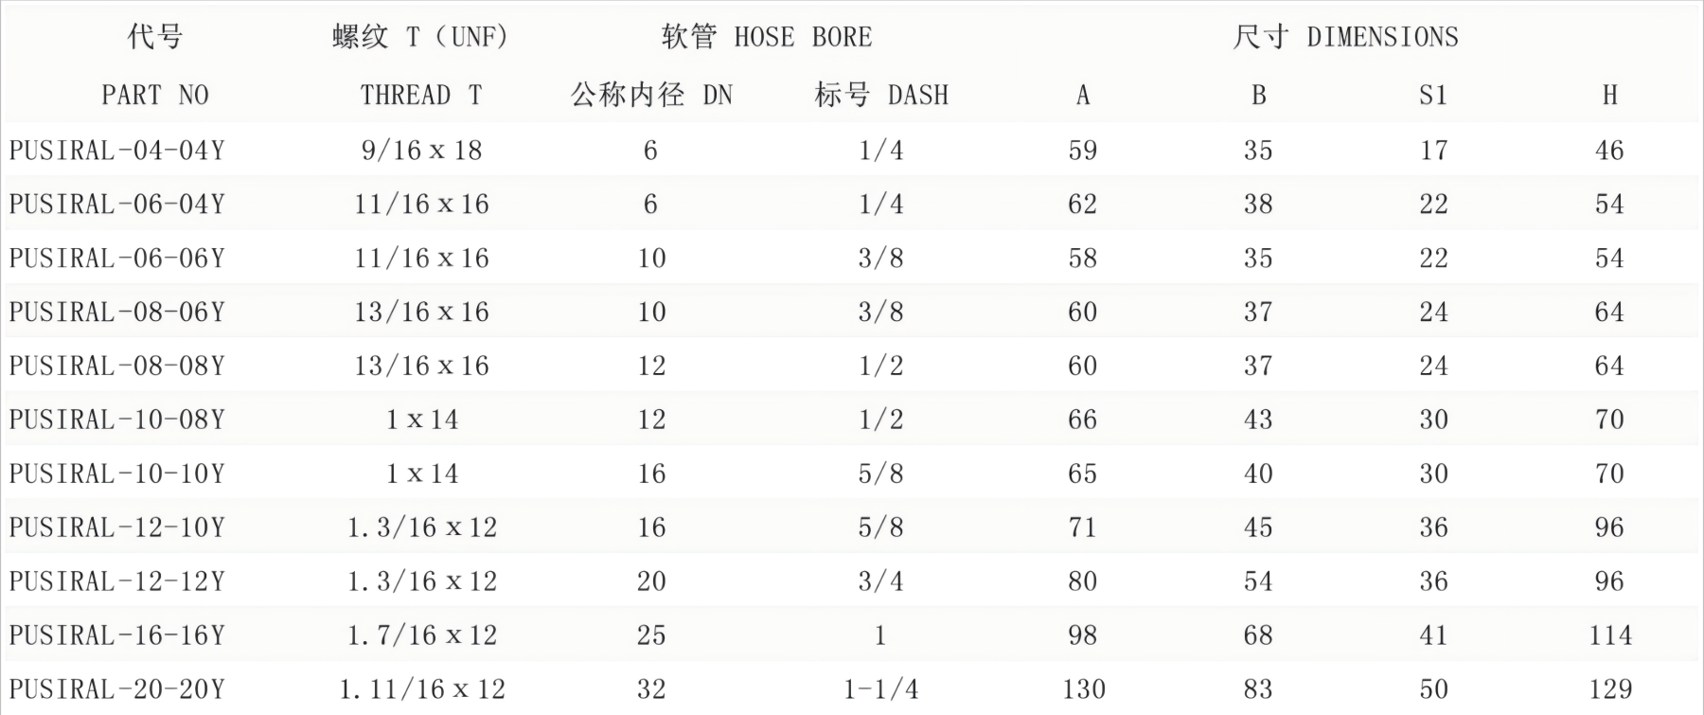Viewport: 1704px width, 715px height.
Task: Select the 软管 HOSE BORE group header
Action: click(766, 37)
